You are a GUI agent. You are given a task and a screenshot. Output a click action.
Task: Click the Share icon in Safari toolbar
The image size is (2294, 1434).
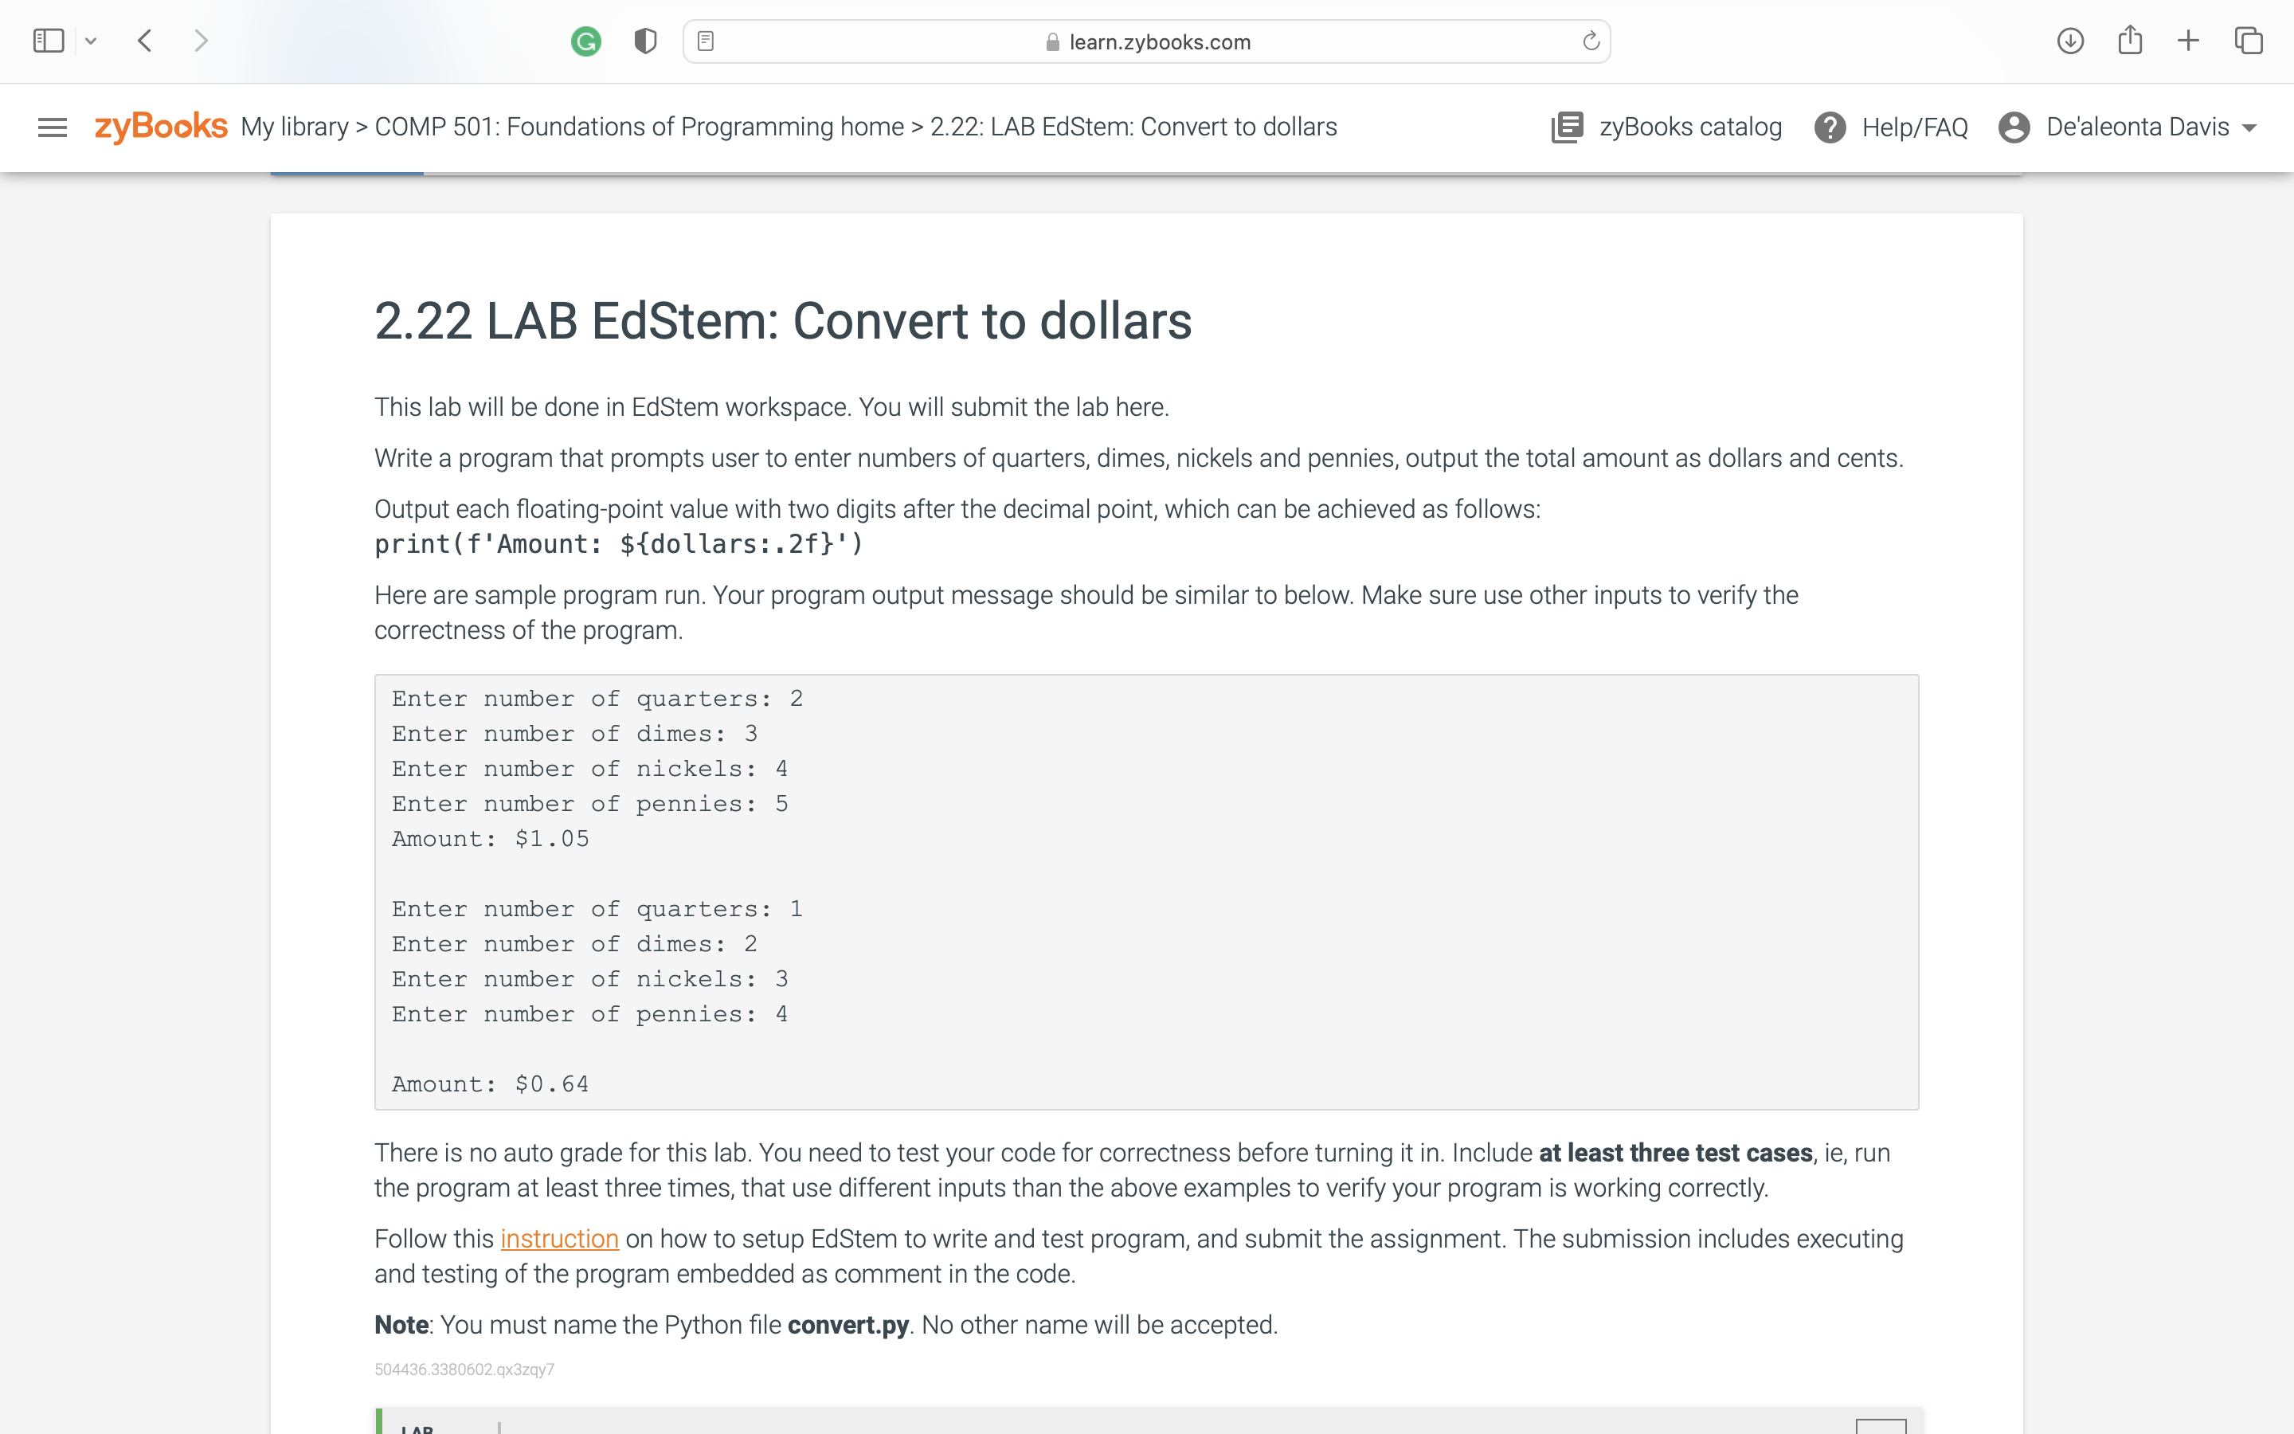[x=2129, y=41]
